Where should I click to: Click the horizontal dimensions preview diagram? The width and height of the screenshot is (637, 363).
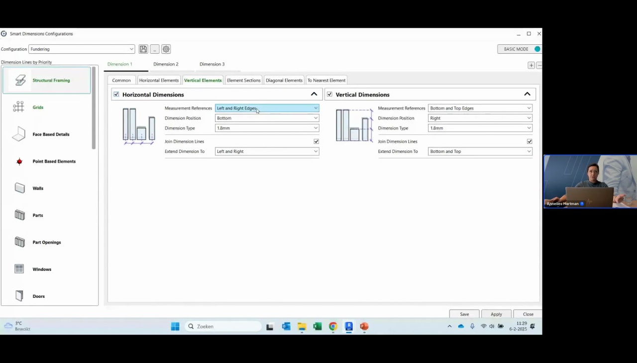click(x=139, y=126)
